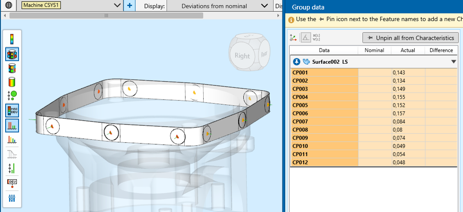The height and width of the screenshot is (212, 463).
Task: Select row CP005 in the data table
Action: [374, 105]
